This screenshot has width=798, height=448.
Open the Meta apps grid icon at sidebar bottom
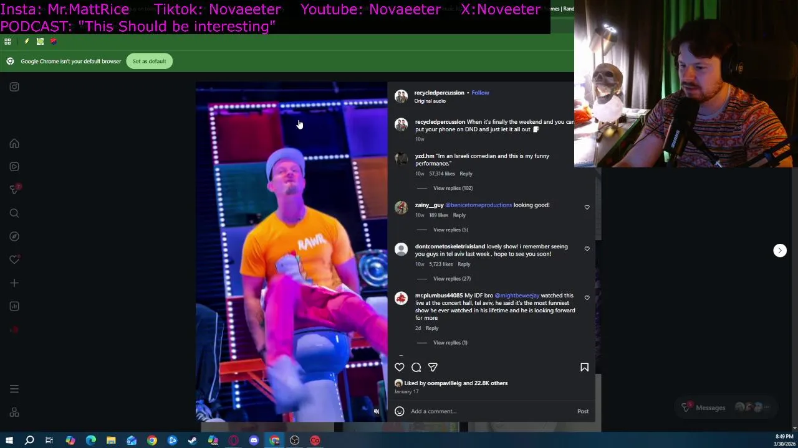14,413
